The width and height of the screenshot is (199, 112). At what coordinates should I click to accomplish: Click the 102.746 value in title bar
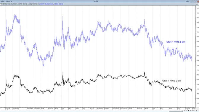point(96,1)
